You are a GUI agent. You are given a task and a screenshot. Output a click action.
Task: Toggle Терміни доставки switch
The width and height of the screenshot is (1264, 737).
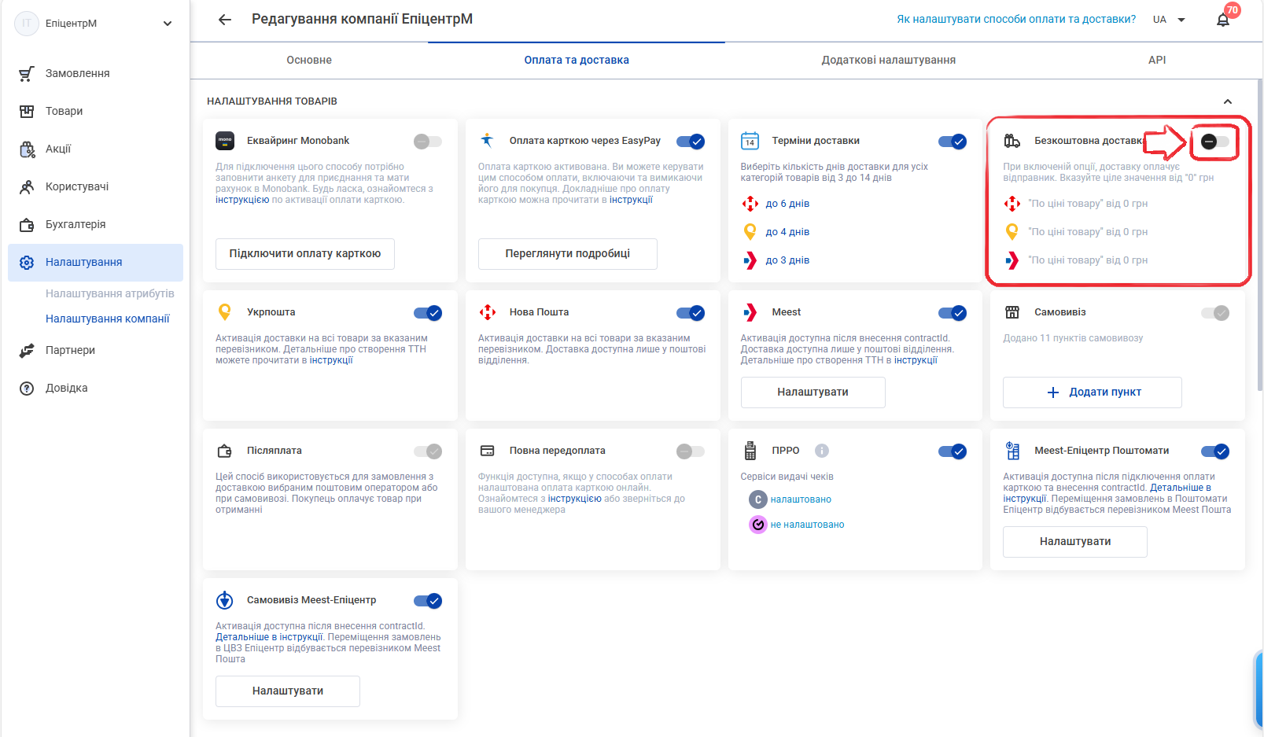953,142
